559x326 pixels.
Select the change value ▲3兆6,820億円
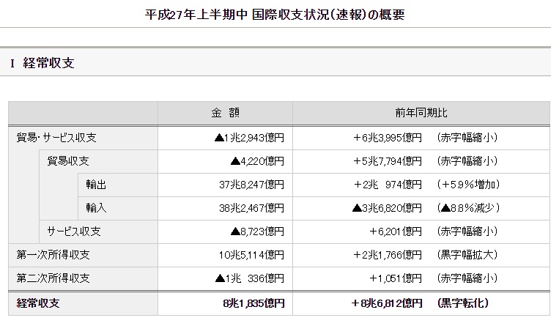pos(387,208)
